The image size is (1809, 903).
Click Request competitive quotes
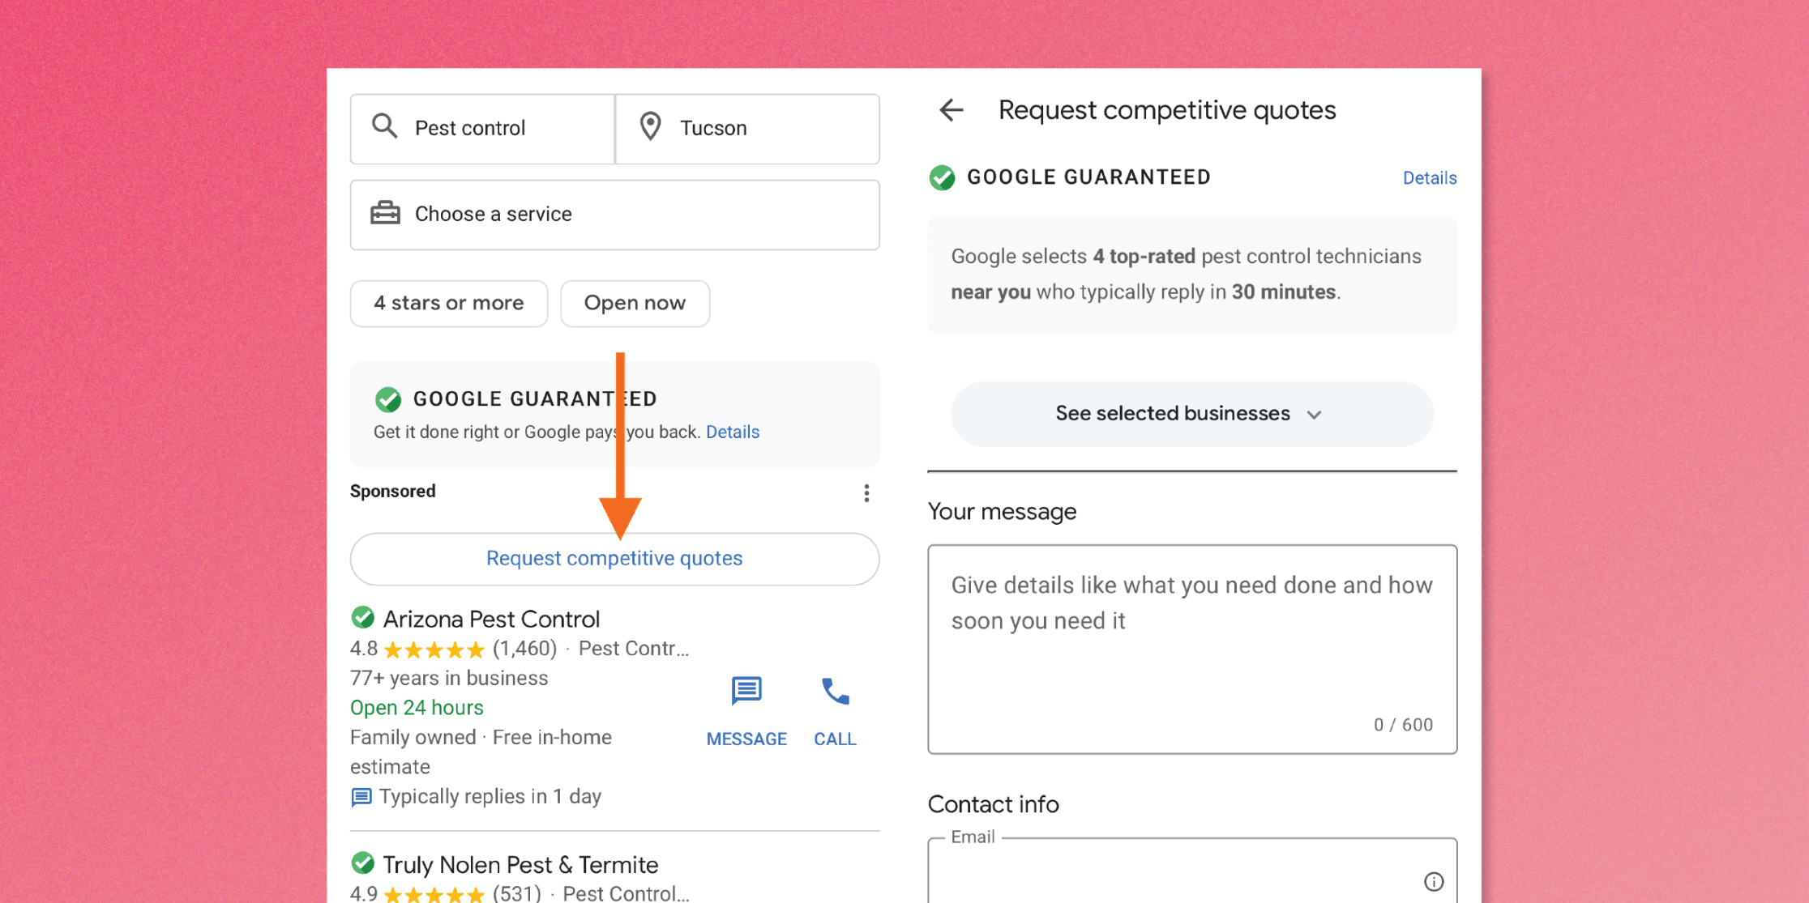614,558
